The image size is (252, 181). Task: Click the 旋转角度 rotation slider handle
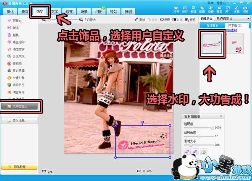coord(199,136)
